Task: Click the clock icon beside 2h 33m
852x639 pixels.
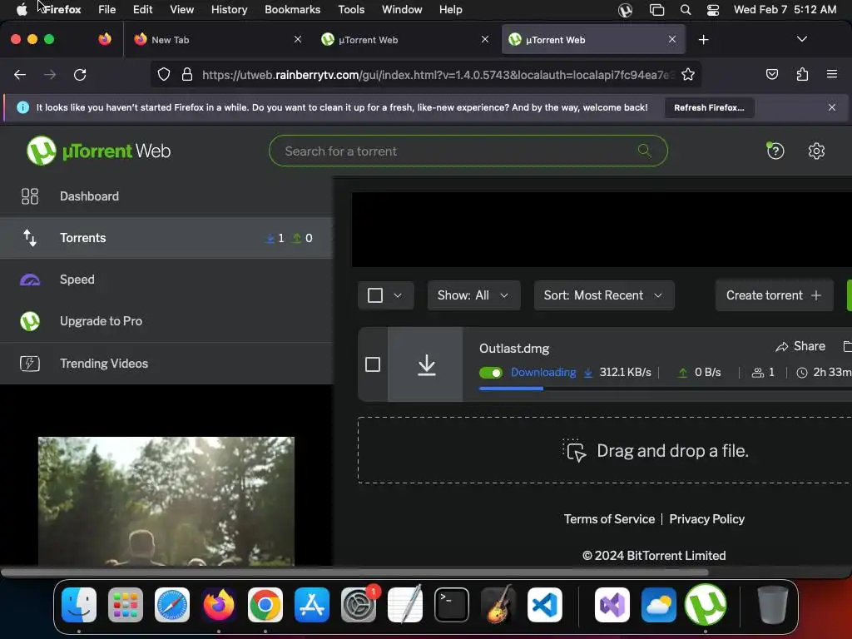Action: (802, 373)
